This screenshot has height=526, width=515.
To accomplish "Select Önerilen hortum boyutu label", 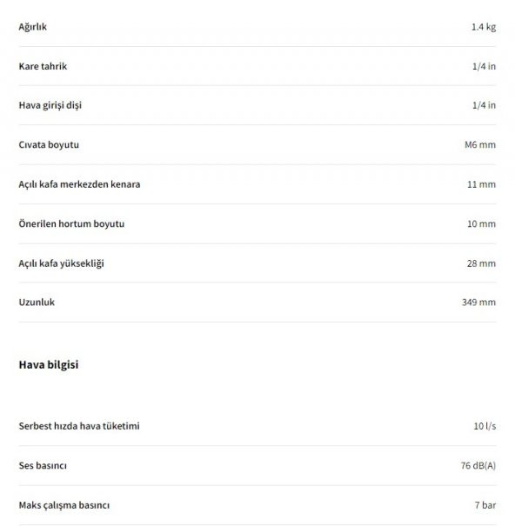I will pyautogui.click(x=71, y=223).
